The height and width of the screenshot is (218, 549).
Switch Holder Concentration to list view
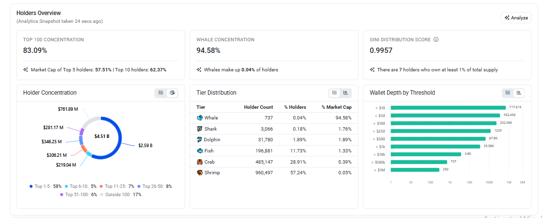coord(161,93)
